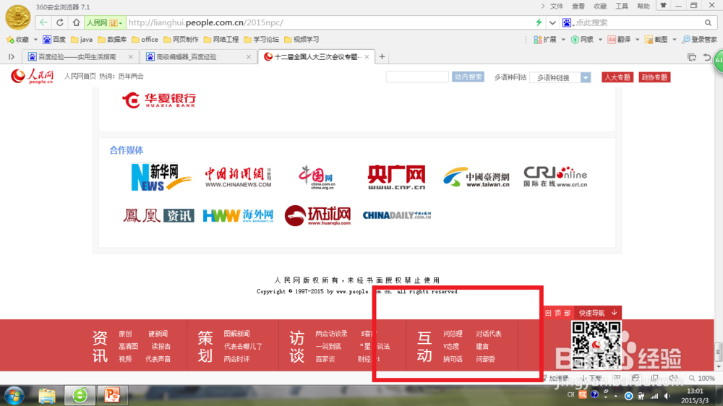
Task: Expand the 网银 dropdown arrow
Action: pyautogui.click(x=600, y=40)
